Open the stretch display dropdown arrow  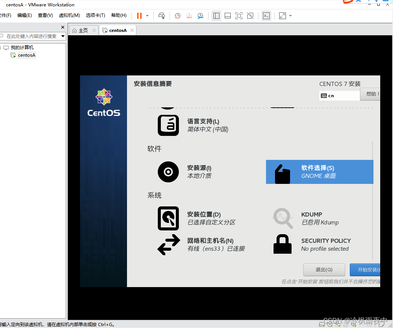coord(290,16)
